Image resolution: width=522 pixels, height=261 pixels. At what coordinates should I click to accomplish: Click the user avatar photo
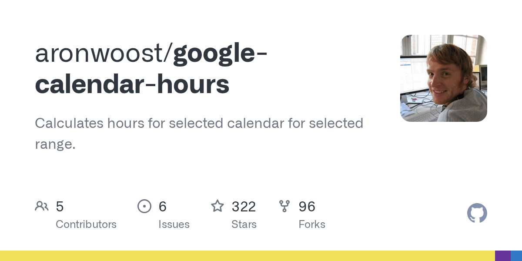pos(444,78)
